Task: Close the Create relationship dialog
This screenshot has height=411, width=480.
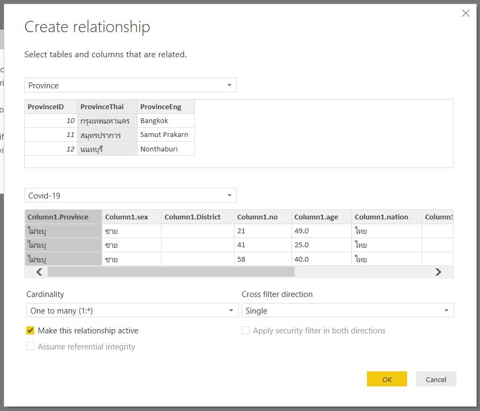Action: [x=466, y=13]
